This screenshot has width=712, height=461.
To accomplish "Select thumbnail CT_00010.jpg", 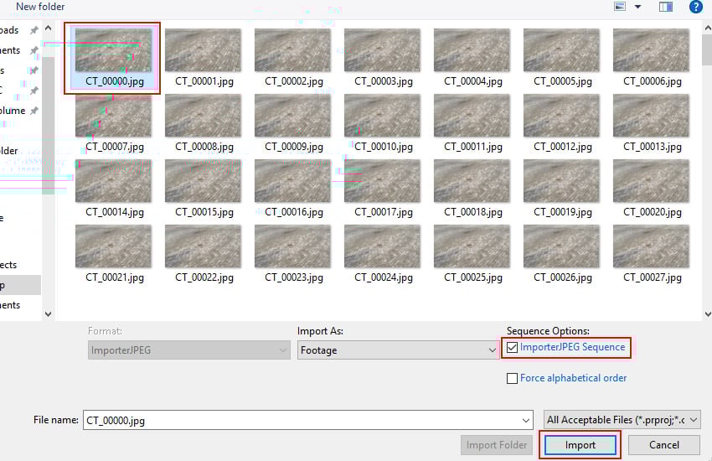I will click(382, 116).
